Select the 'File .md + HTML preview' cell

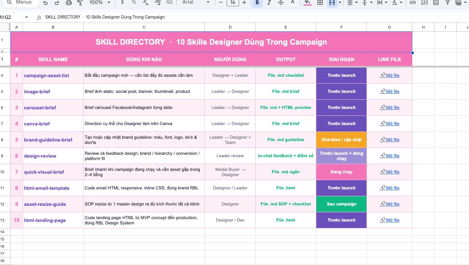[286, 107]
